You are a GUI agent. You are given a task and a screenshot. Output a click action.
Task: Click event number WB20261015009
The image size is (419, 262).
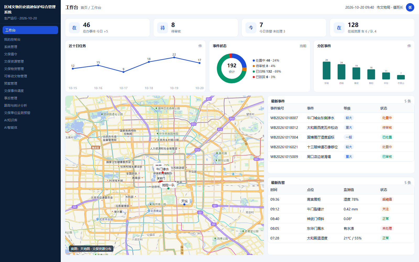284,157
